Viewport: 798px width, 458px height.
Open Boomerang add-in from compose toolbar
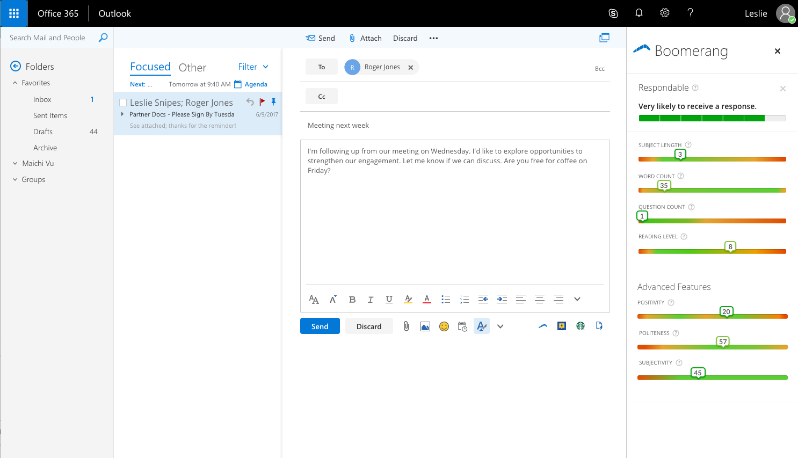(x=543, y=326)
